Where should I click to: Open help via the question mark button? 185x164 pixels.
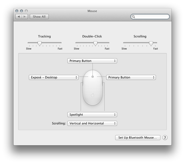click(x=165, y=138)
